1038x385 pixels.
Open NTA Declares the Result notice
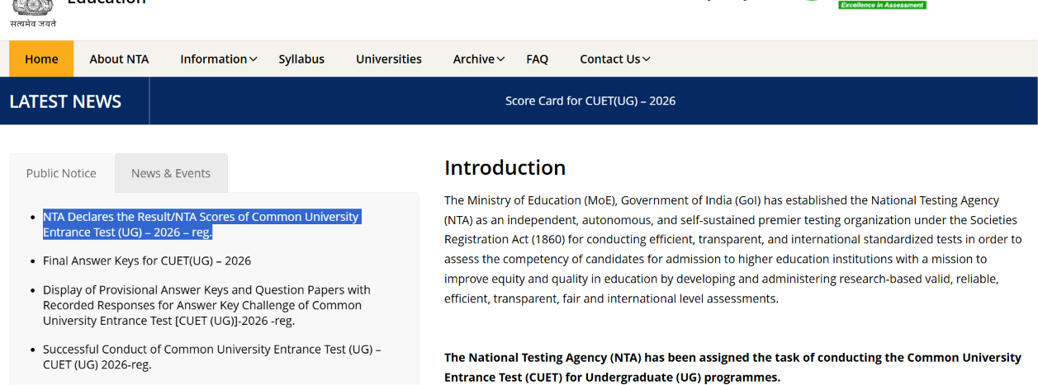(201, 224)
